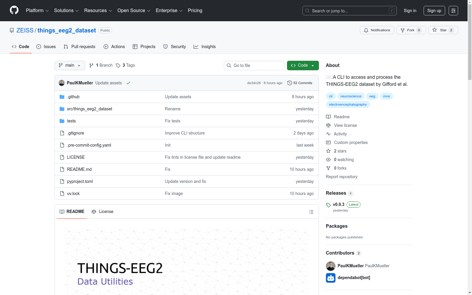Screen dimensions: 472x295
Task: Expand the Open Source menu
Action: pos(134,11)
